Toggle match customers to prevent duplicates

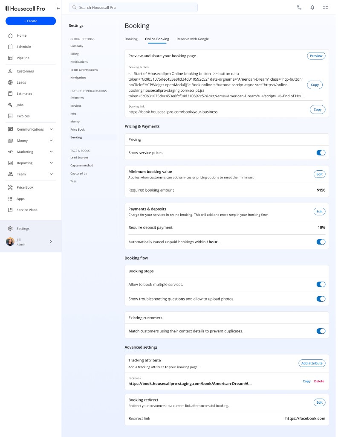click(x=321, y=331)
